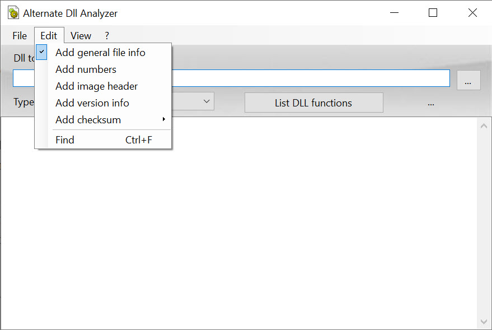
Task: Click the scrollbar up arrow
Action: (x=484, y=126)
